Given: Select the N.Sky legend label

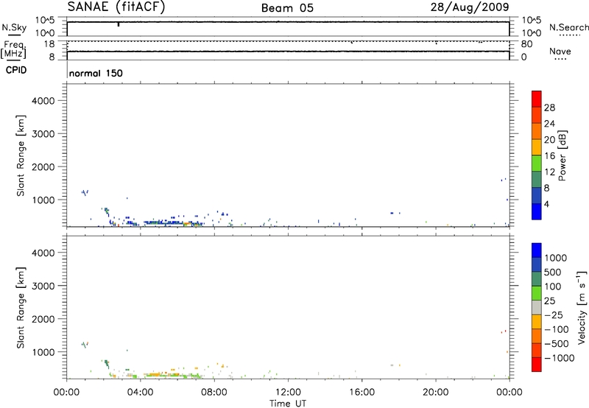Looking at the screenshot, I should (x=14, y=27).
